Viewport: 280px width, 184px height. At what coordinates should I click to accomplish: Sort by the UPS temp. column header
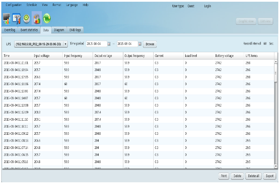[x=259, y=56]
